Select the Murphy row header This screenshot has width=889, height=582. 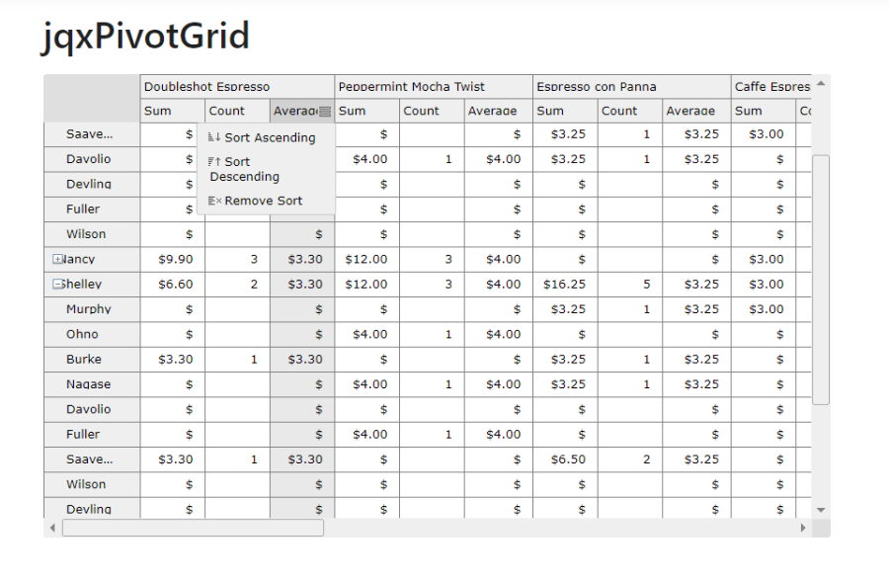pyautogui.click(x=92, y=309)
